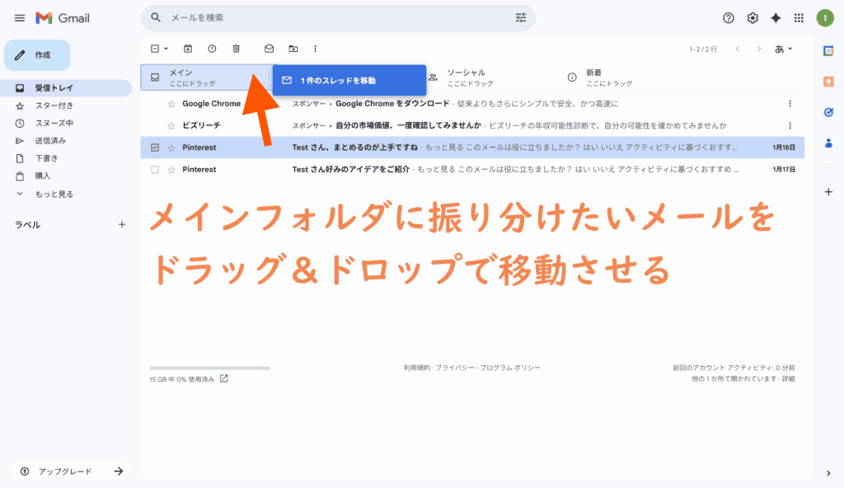The width and height of the screenshot is (844, 488).
Task: Star the Google Chrome sponsored email
Action: pyautogui.click(x=171, y=104)
